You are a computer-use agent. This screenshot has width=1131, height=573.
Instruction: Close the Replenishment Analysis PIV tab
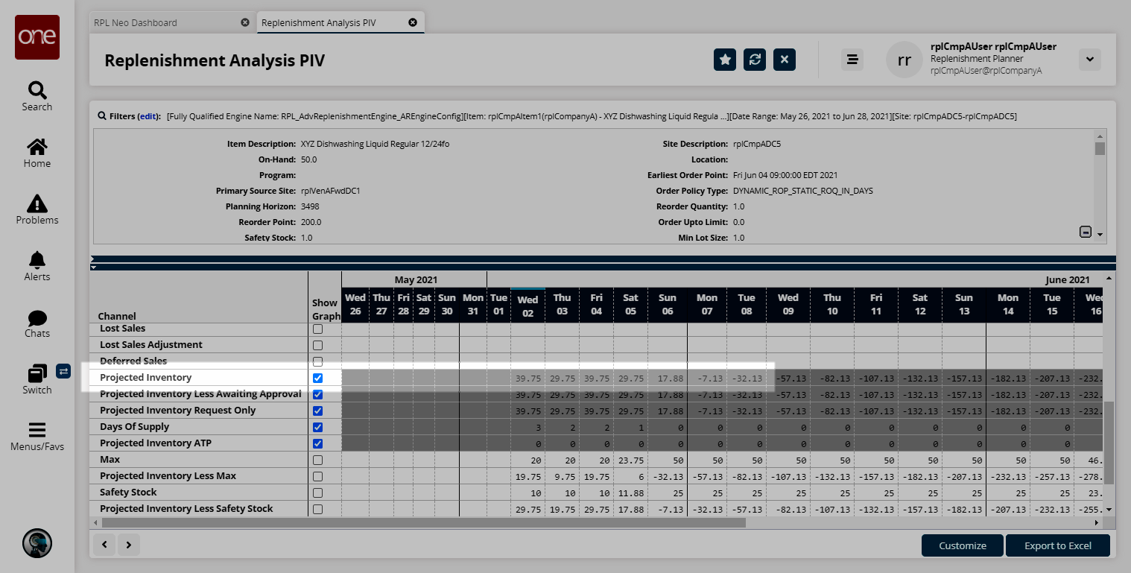413,22
